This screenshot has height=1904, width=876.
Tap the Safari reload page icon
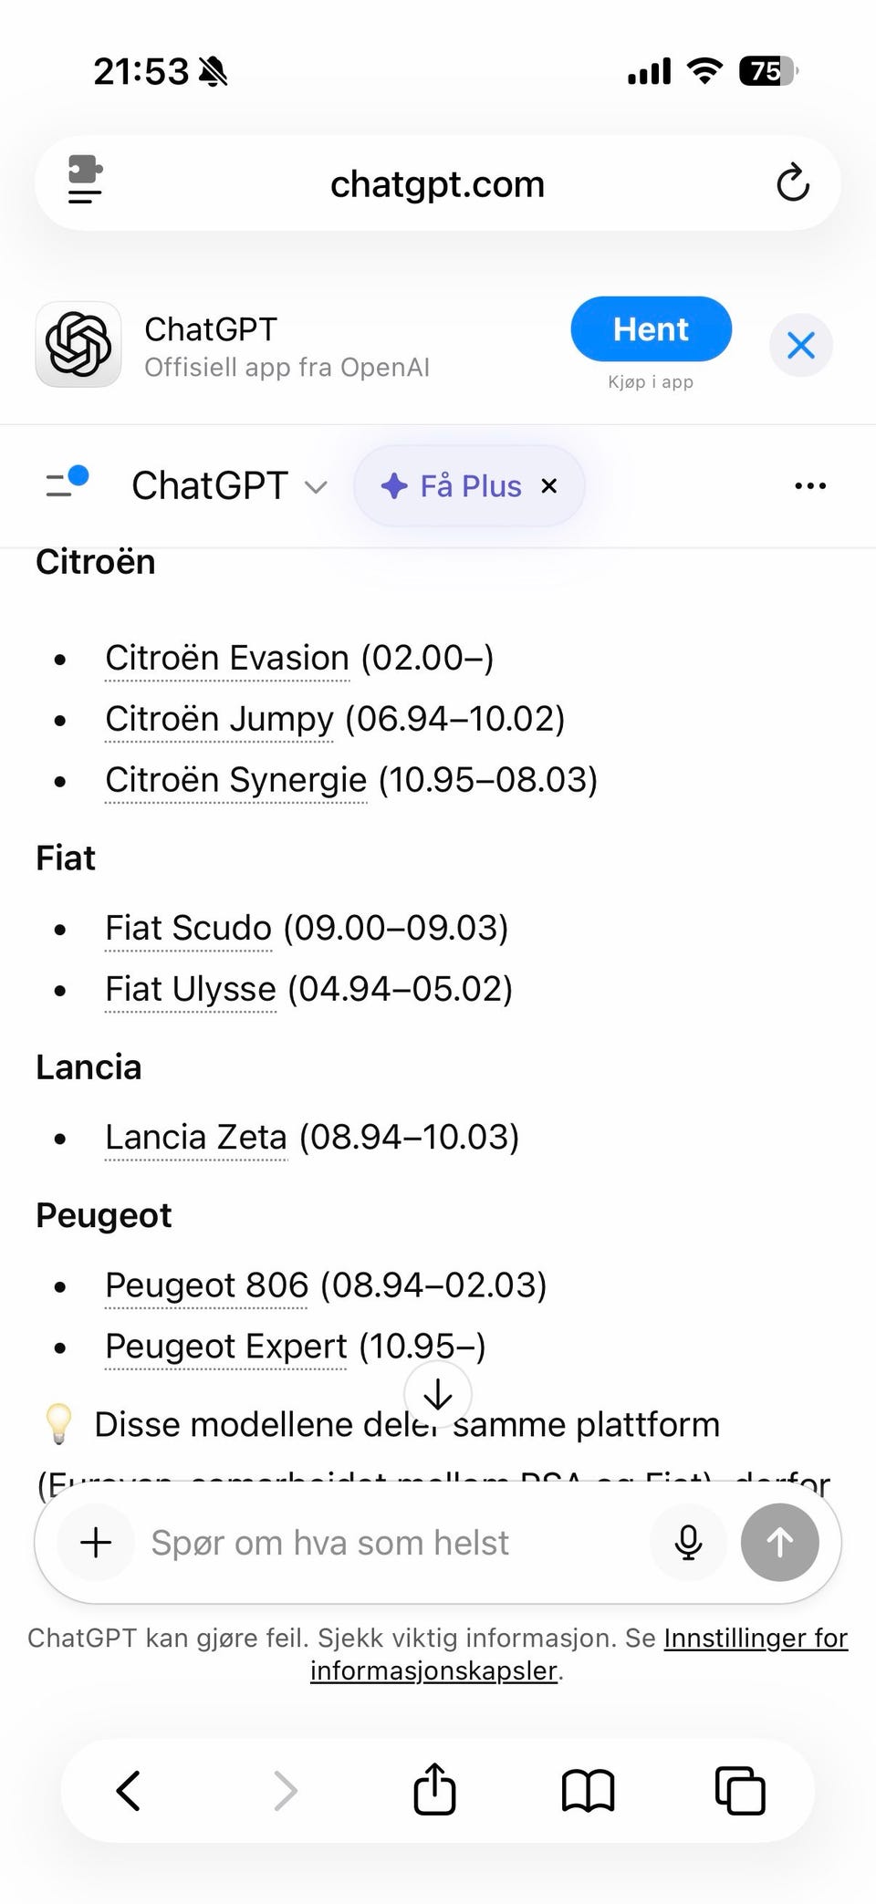pos(792,182)
